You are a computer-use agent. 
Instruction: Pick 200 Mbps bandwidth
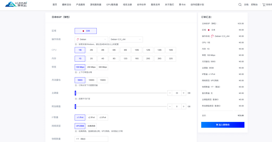91,67
